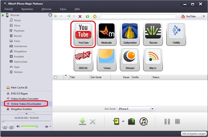
Task: Click the copy to computer folder icon
Action: pyautogui.click(x=132, y=121)
